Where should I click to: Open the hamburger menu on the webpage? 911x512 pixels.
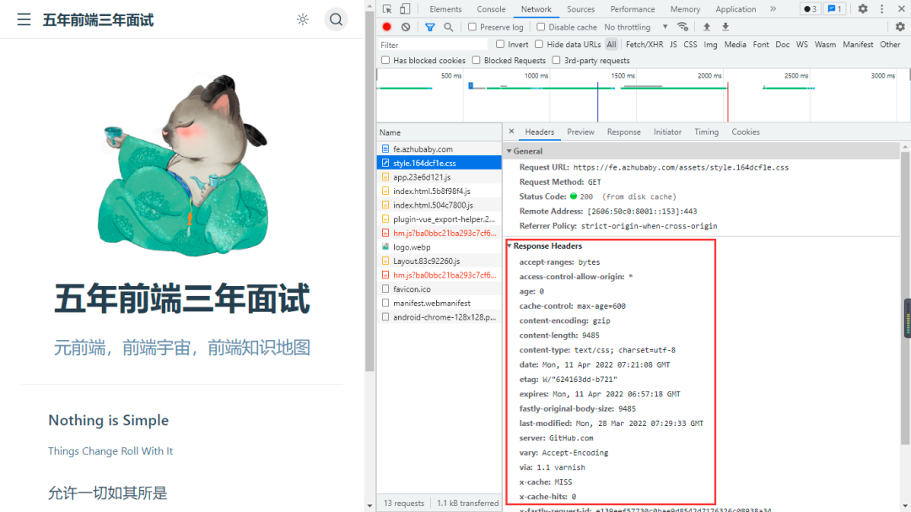point(24,19)
